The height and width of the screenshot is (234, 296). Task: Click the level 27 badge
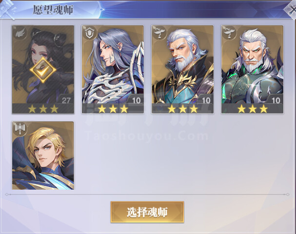pyautogui.click(x=65, y=99)
